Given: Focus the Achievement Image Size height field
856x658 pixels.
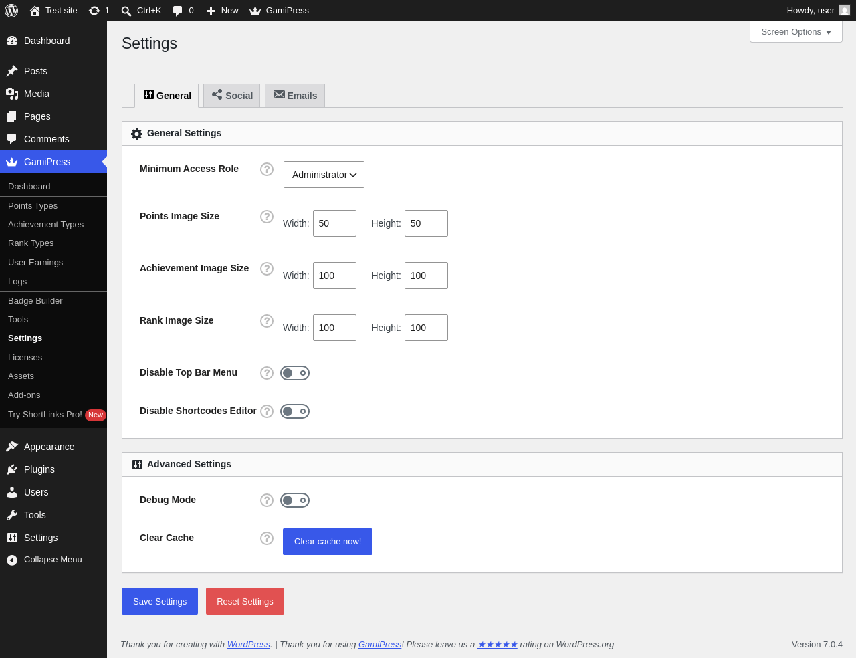Looking at the screenshot, I should pyautogui.click(x=426, y=276).
